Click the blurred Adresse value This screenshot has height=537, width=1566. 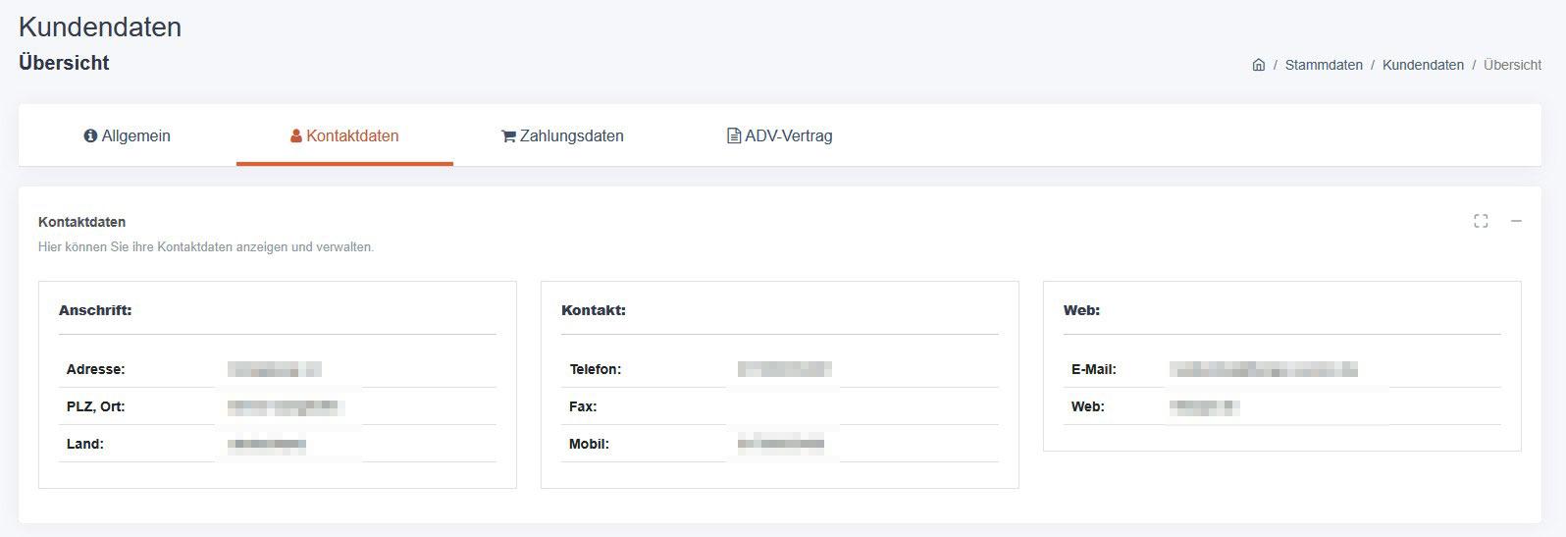[274, 370]
